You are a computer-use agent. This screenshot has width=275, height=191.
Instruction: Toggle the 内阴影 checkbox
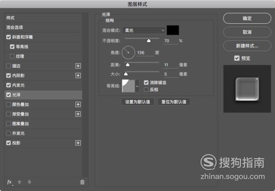pyautogui.click(x=8, y=75)
